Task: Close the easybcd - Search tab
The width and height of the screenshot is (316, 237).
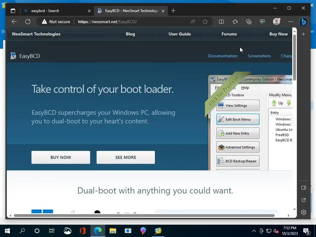Action: tap(89, 11)
